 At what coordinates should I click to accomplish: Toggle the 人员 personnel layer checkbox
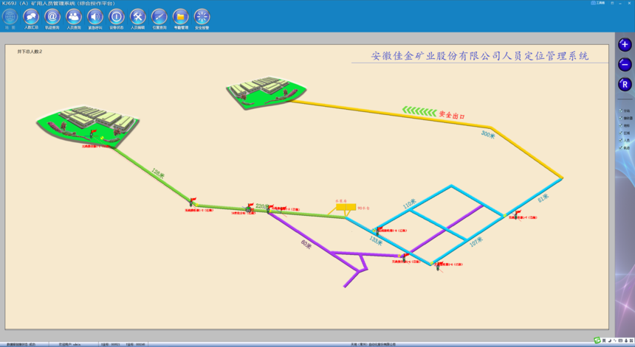click(621, 140)
